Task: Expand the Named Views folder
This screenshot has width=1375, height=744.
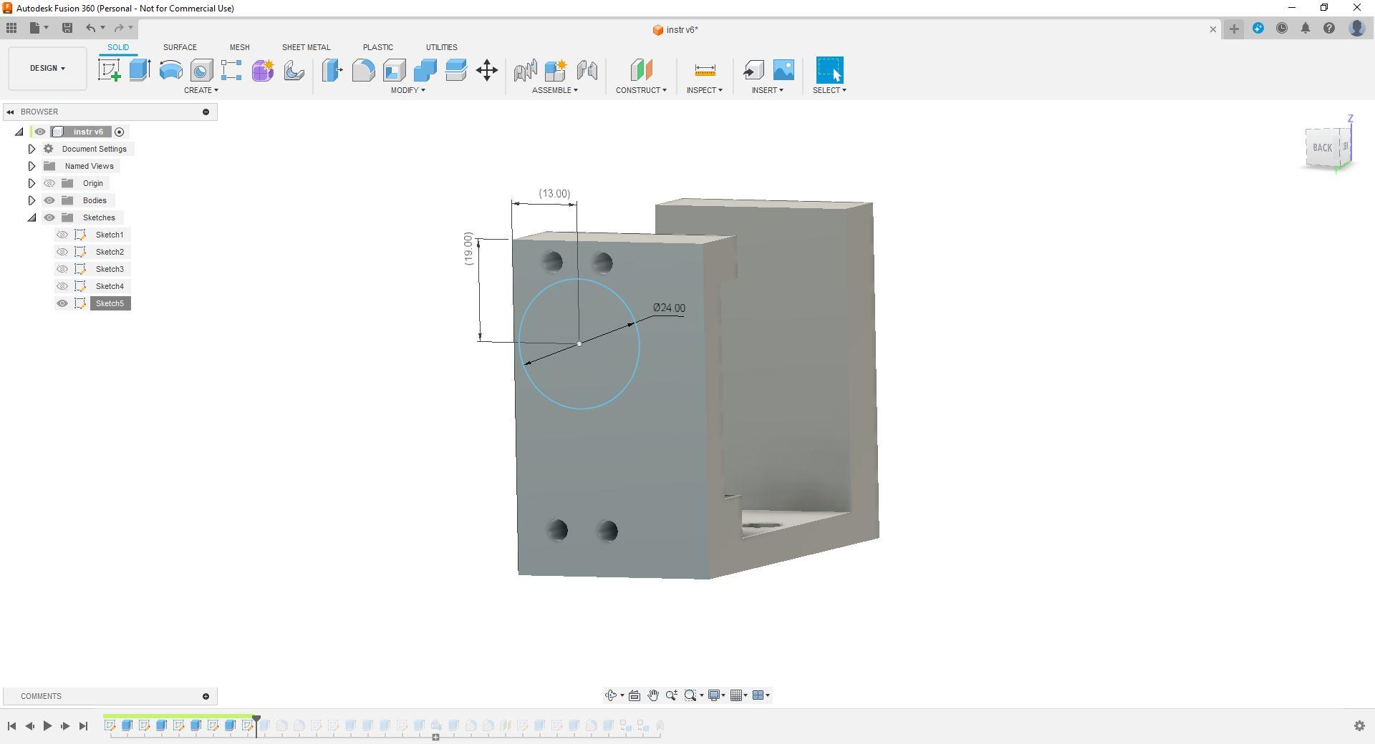Action: tap(32, 166)
